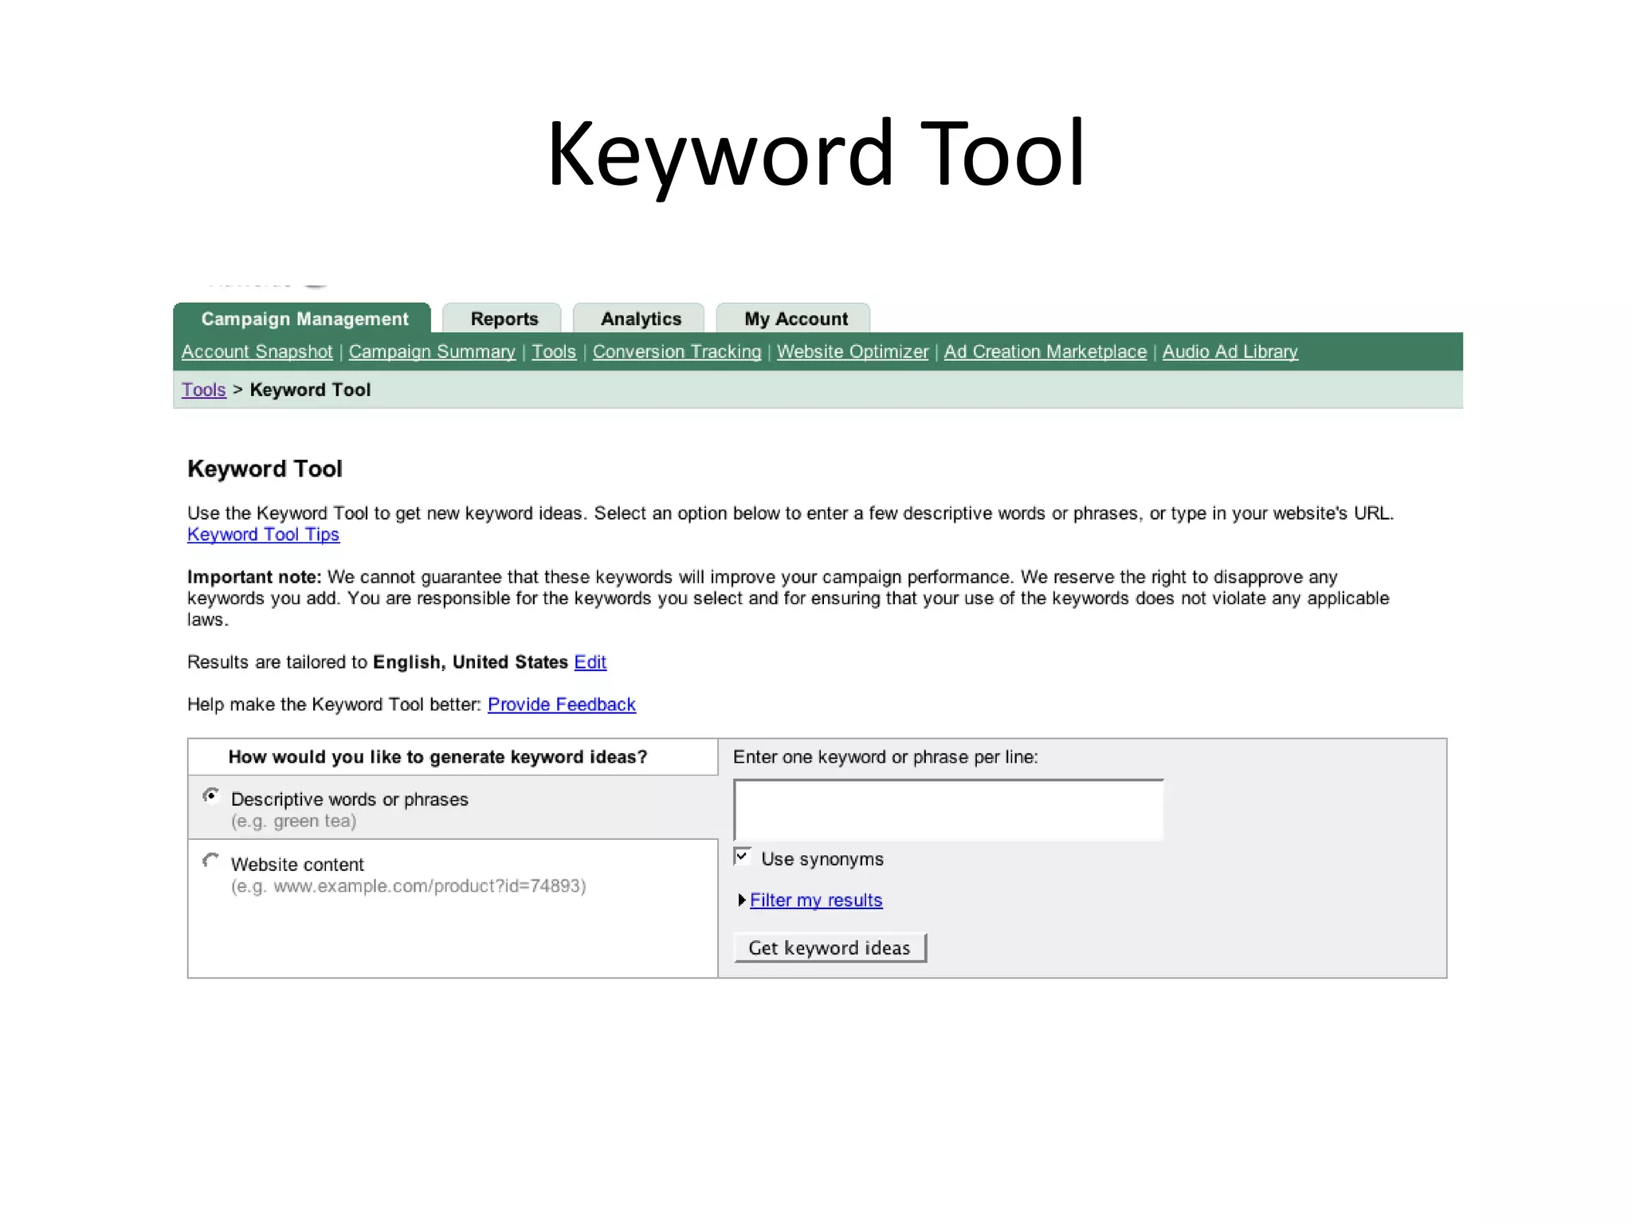Open the Keyword Tool Tips link
This screenshot has height=1224, width=1632.
click(x=263, y=535)
